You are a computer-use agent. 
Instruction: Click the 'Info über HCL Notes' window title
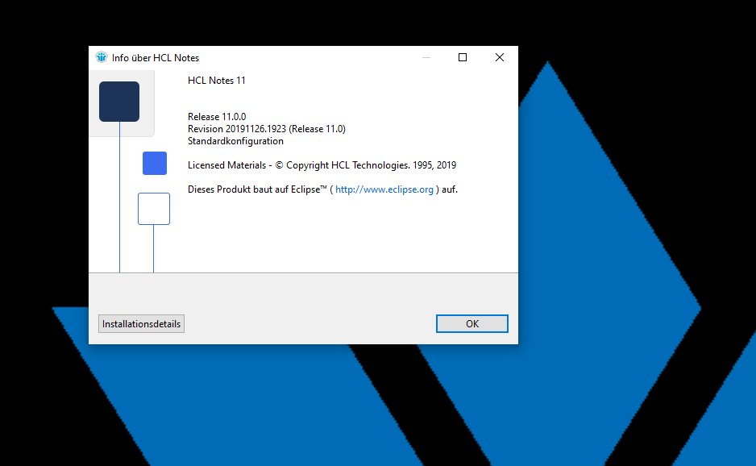pos(156,58)
